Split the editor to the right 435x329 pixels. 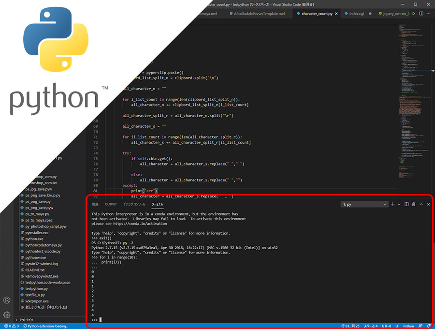pyautogui.click(x=421, y=14)
